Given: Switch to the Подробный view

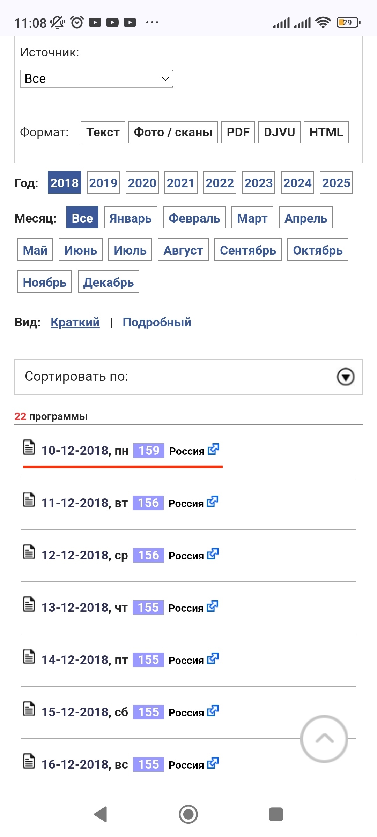Looking at the screenshot, I should point(157,322).
